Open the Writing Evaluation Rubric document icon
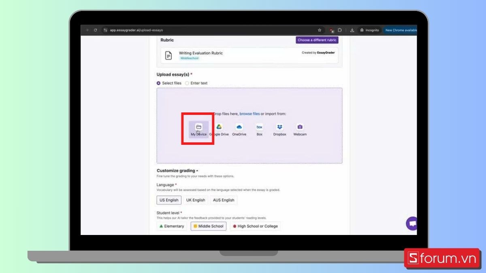The image size is (486, 273). point(168,55)
